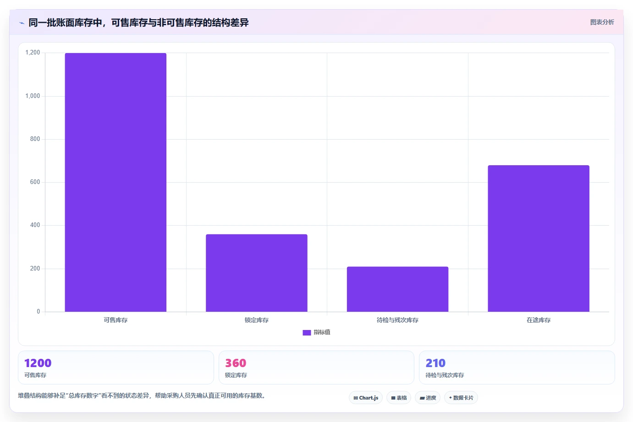633x422 pixels.
Task: Open the 210 待检与残次库存 data card
Action: tap(517, 368)
